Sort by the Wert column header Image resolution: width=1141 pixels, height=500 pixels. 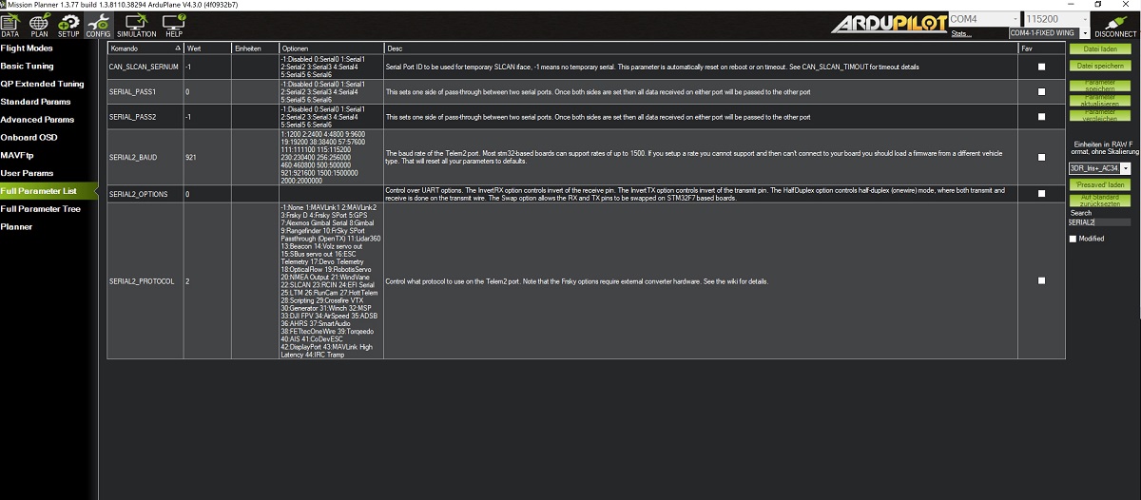(206, 48)
